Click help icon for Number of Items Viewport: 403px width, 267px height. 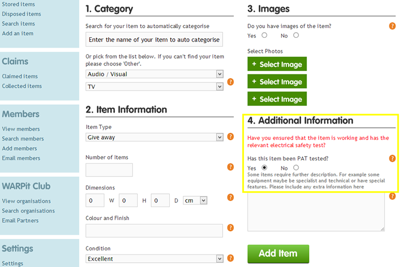pyautogui.click(x=231, y=167)
